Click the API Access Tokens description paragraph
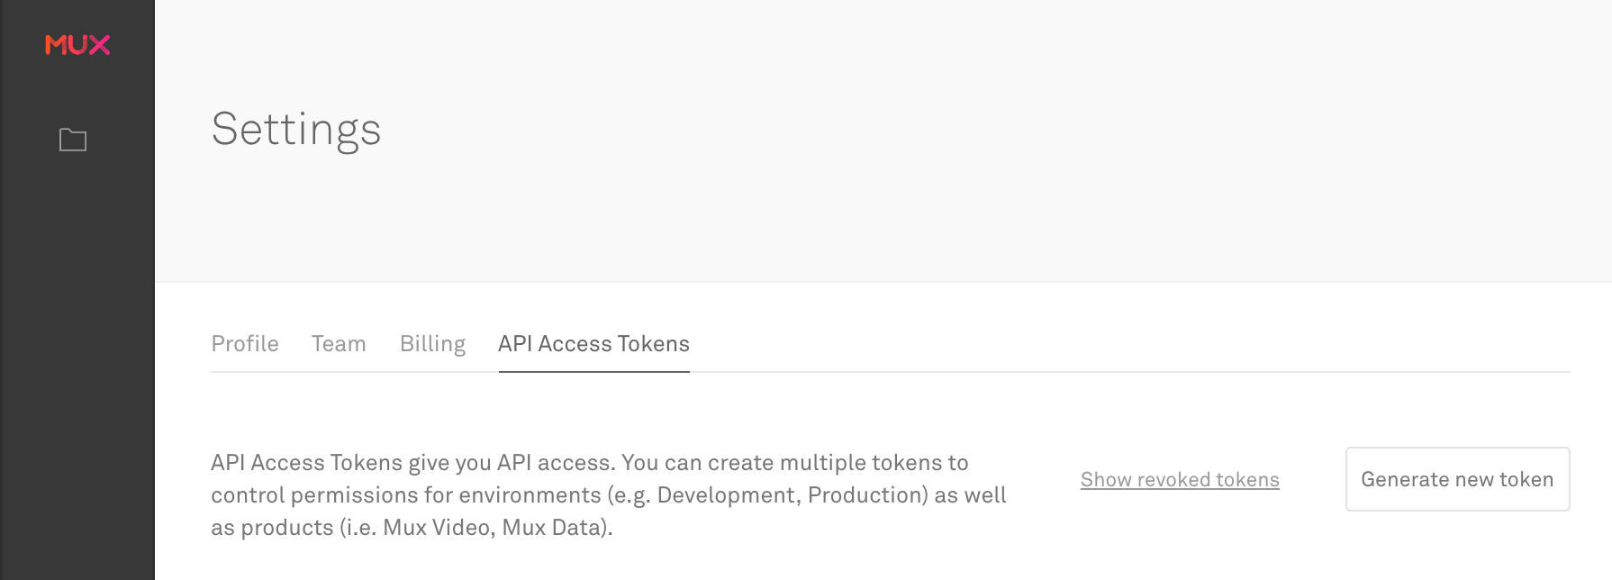This screenshot has height=580, width=1612. [x=609, y=494]
